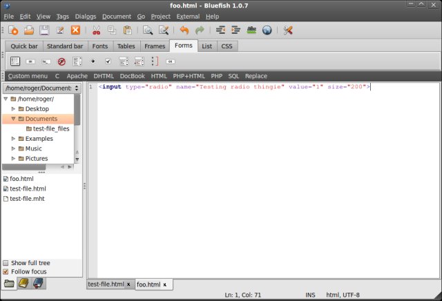Insert an OK button from the Forms bar
This screenshot has width=442, height=301.
point(171,61)
